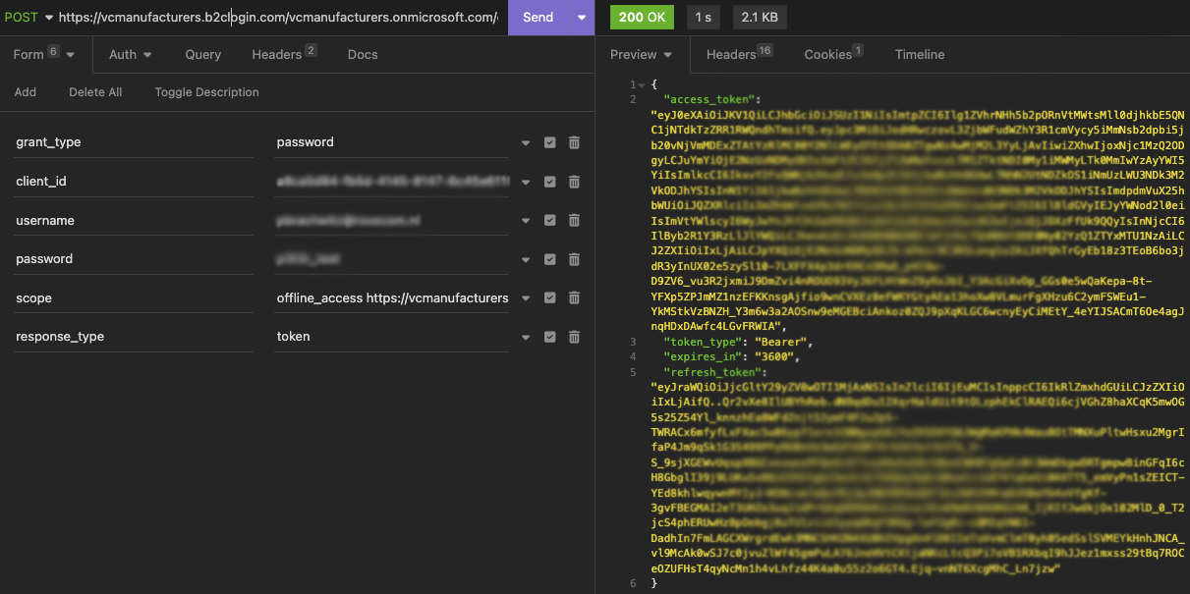Click the Send request button

[538, 18]
